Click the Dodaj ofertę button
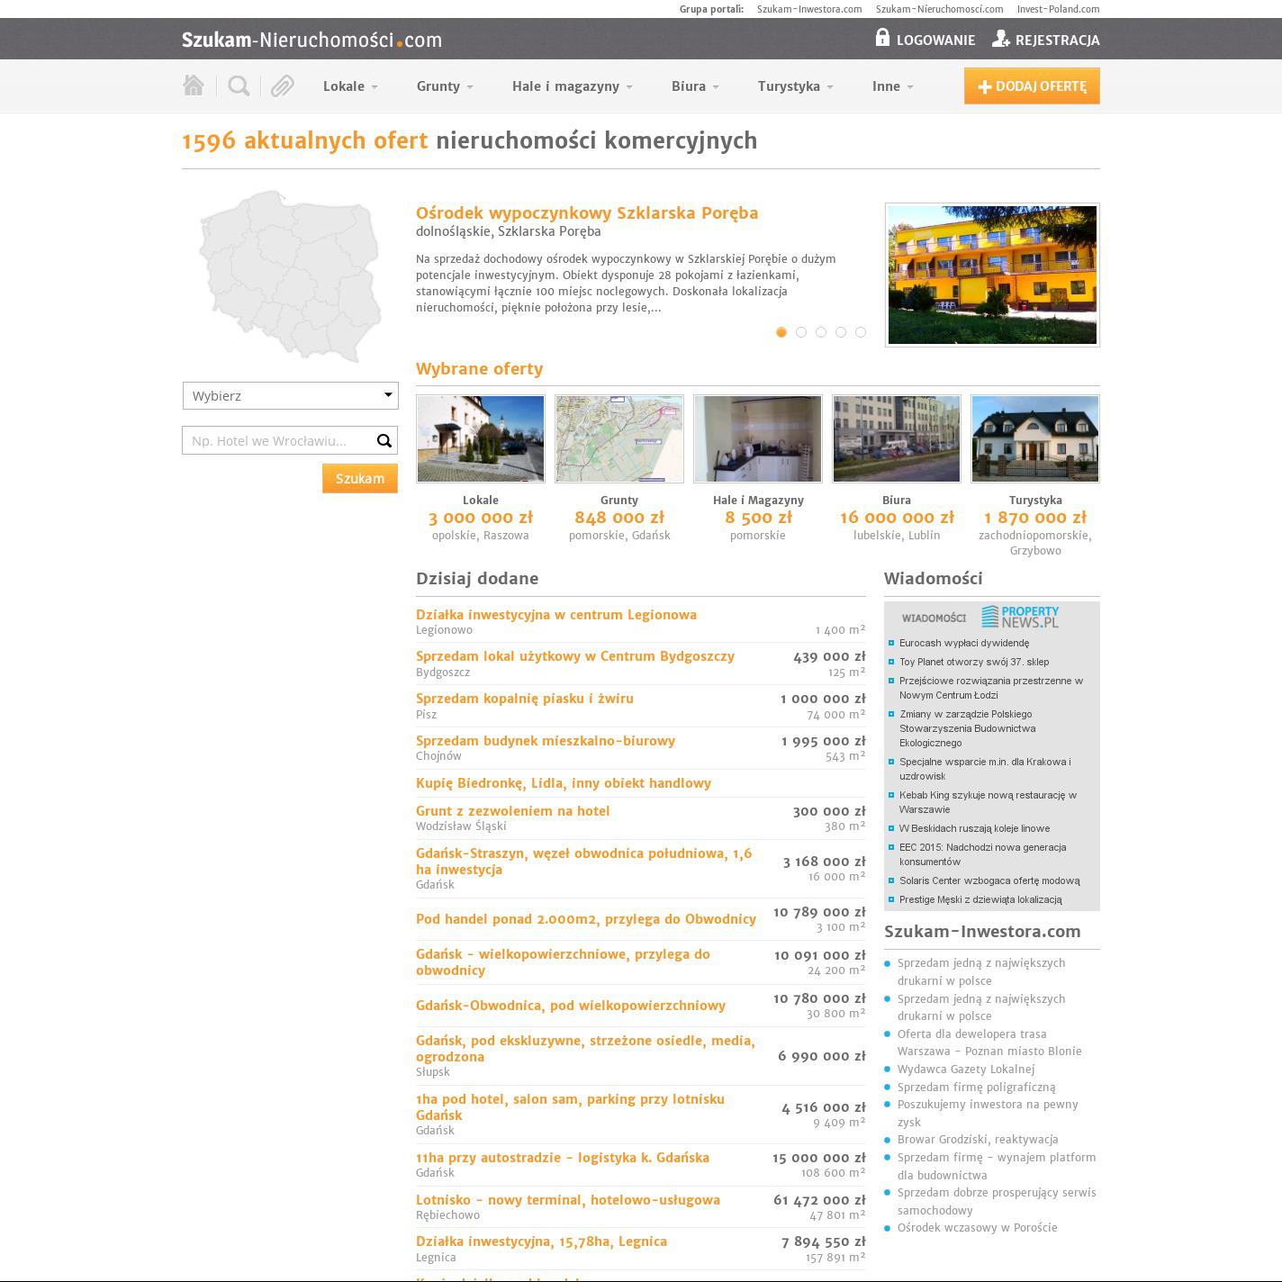 (1032, 86)
